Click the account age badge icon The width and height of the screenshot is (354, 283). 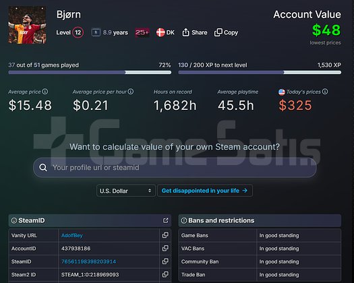click(x=96, y=32)
